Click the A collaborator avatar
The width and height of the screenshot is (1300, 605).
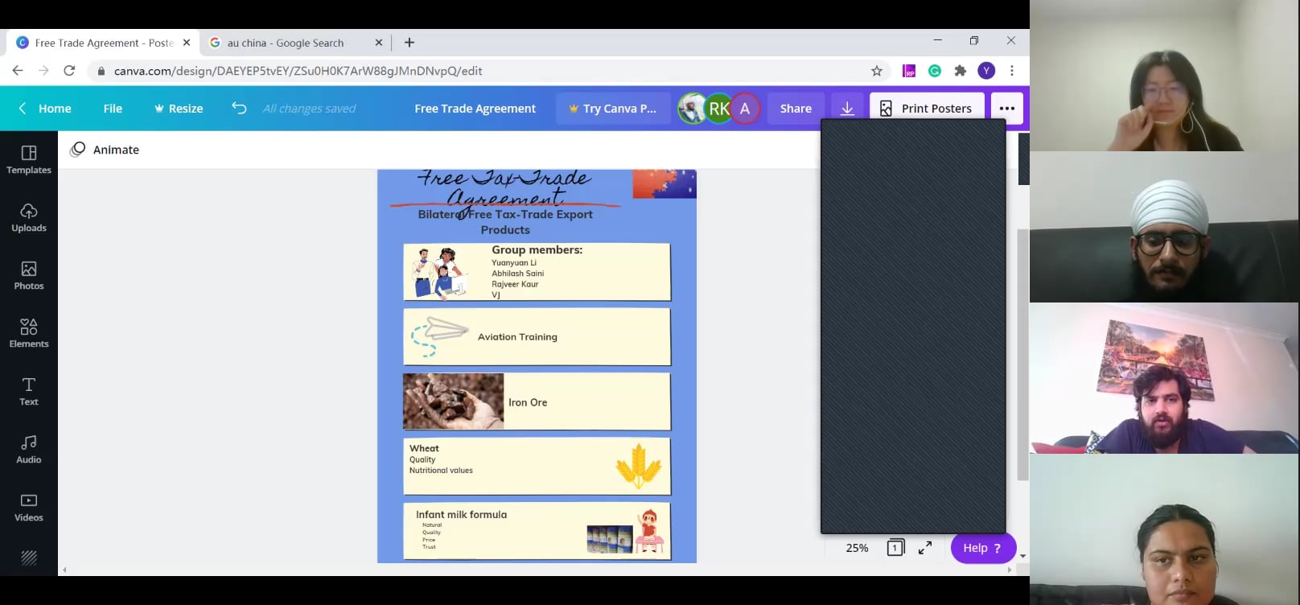tap(745, 109)
